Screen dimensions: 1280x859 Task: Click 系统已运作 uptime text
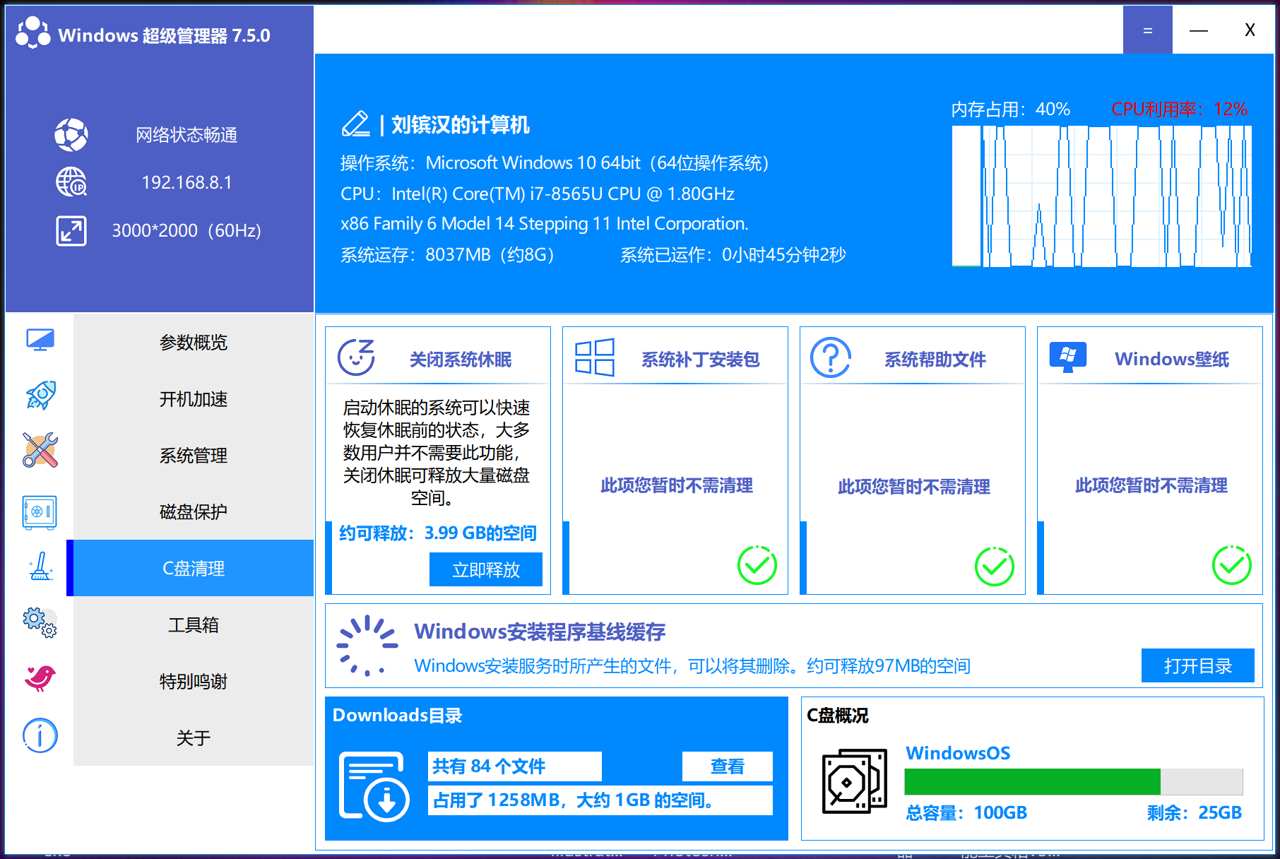pos(733,255)
